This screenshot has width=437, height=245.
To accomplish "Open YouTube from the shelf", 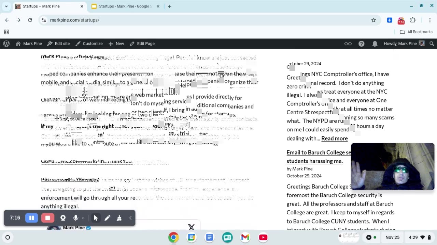I will 263,237.
